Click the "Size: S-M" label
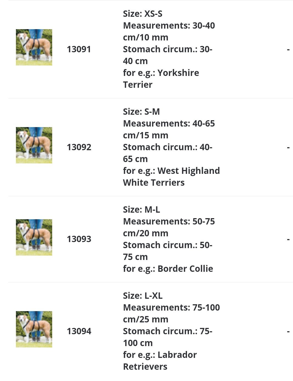Image resolution: width=293 pixels, height=381 pixels. pyautogui.click(x=141, y=112)
